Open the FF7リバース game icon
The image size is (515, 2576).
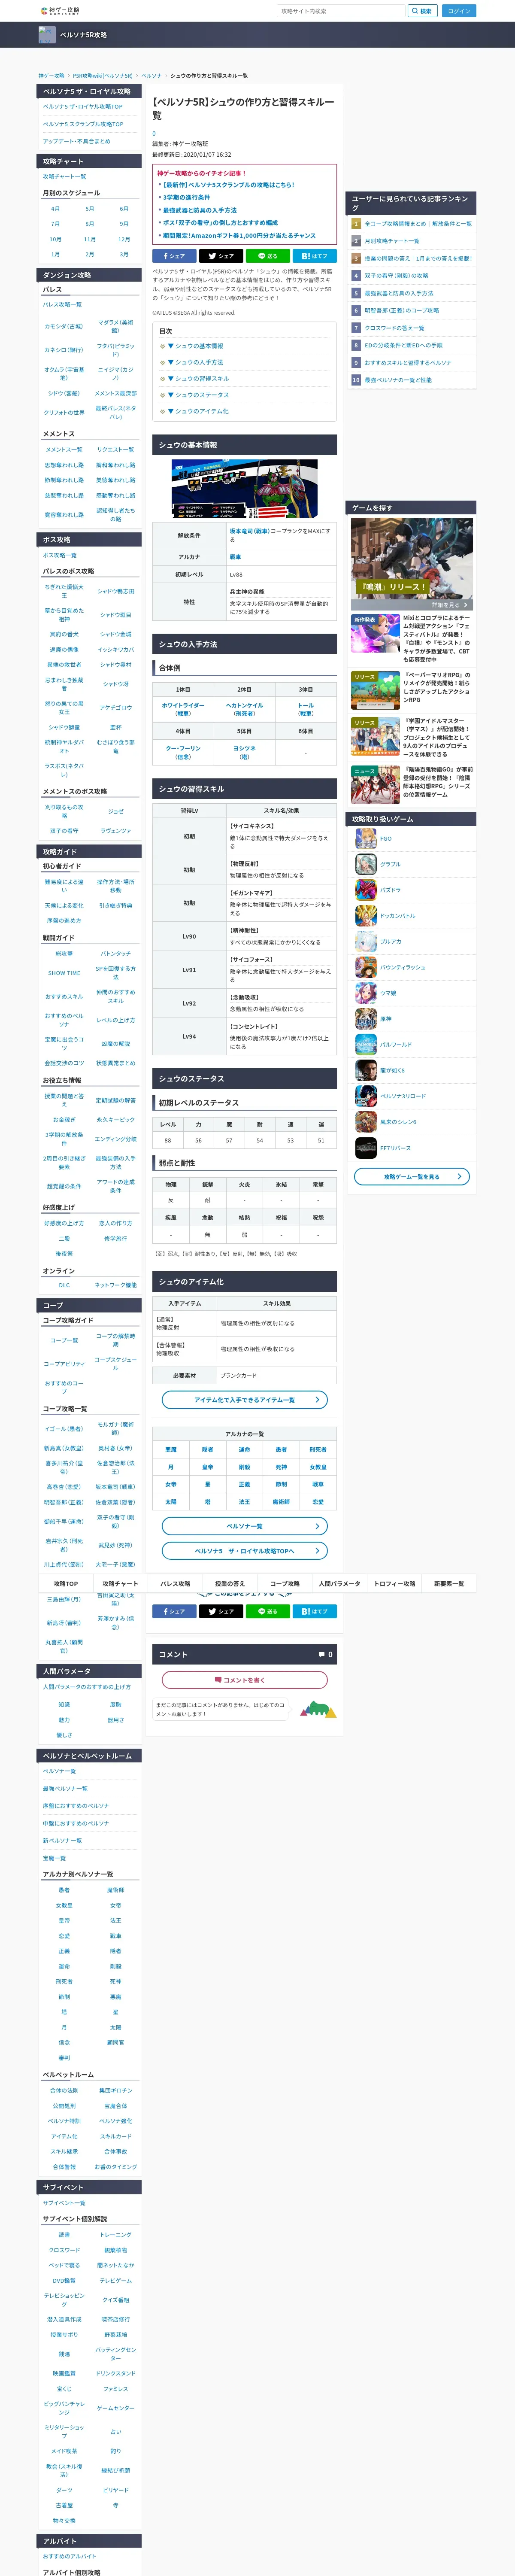pos(366,1148)
